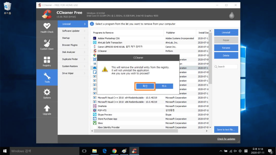Click the Xbox program icon

[95, 123]
